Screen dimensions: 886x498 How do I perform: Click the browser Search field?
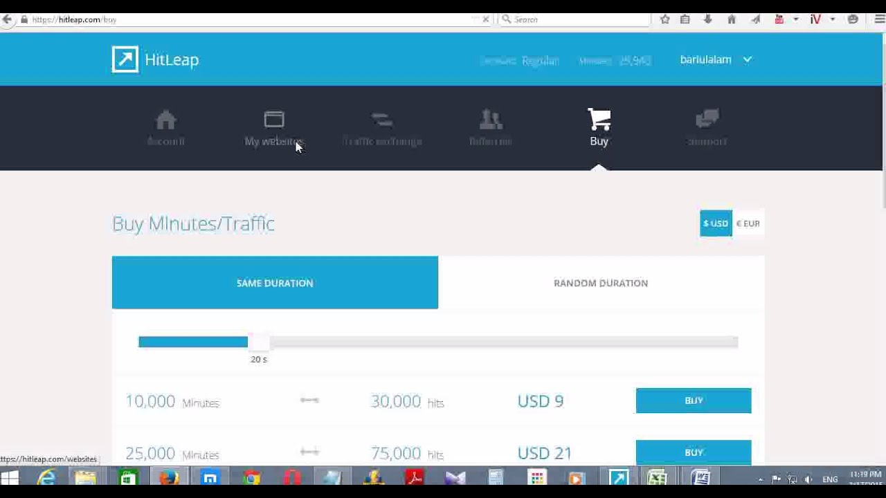click(575, 19)
